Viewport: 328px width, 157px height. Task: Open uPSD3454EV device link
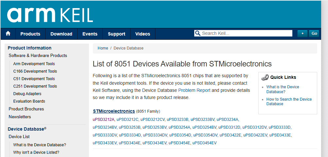pos(204,143)
